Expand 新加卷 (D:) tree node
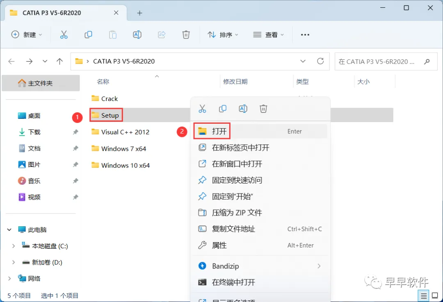Screen dimensions: 443x302 click(x=13, y=263)
